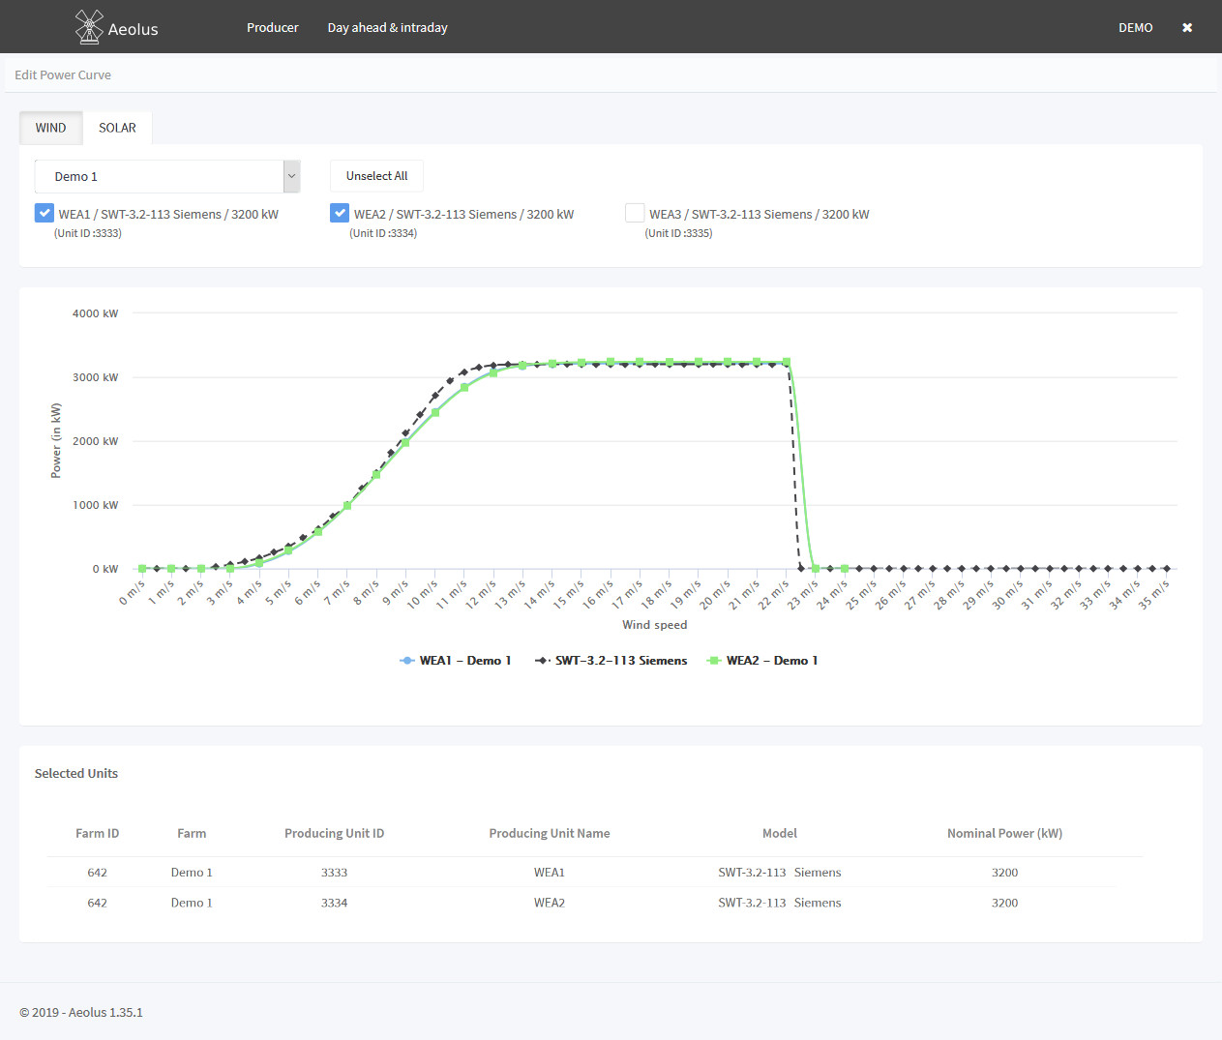
Task: Toggle WEA2 – Demo 1 legend label
Action: [x=772, y=661]
